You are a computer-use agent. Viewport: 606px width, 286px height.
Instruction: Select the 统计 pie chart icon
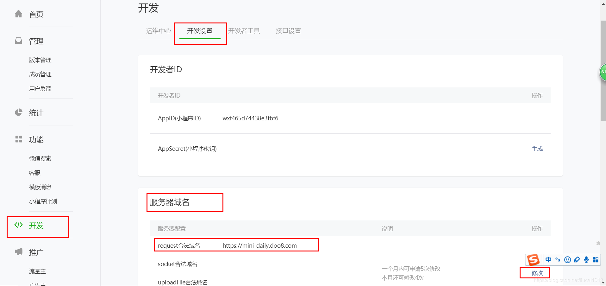18,112
